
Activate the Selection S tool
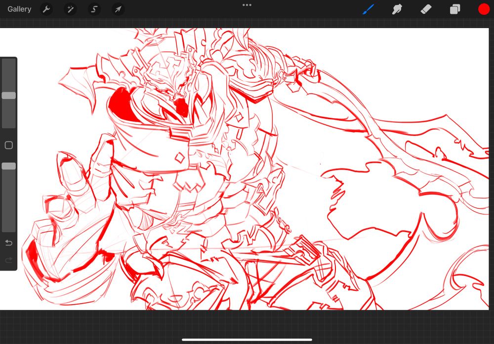(94, 9)
